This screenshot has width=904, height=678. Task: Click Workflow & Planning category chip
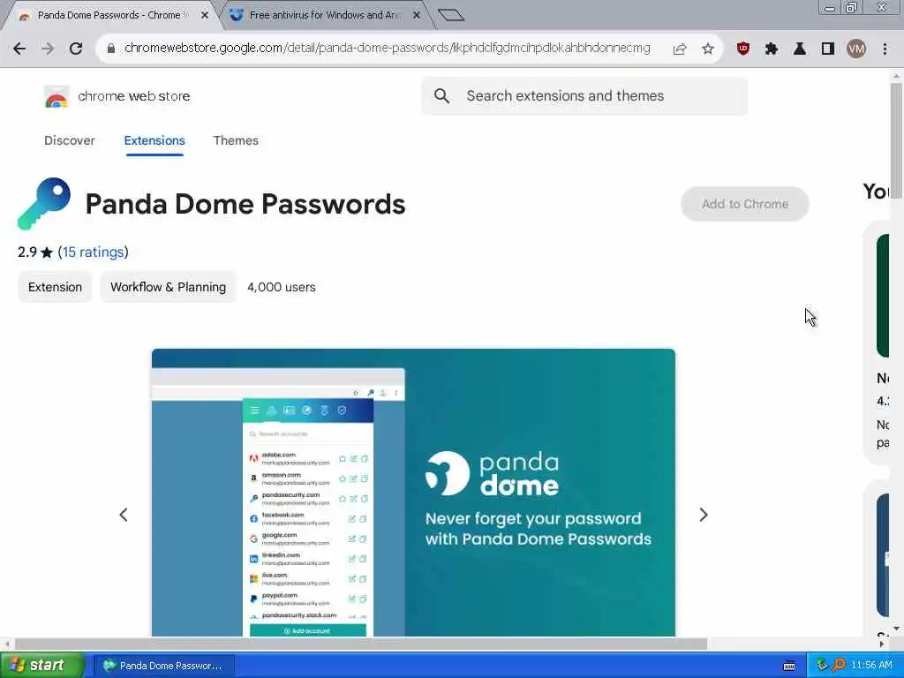(168, 287)
